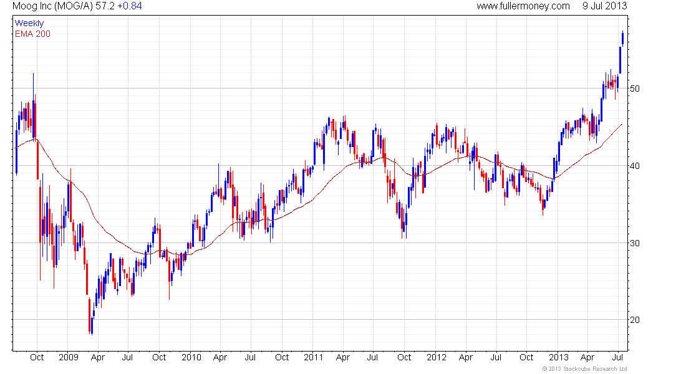The height and width of the screenshot is (374, 686).
Task: Click the 50 price axis label
Action: click(x=634, y=89)
